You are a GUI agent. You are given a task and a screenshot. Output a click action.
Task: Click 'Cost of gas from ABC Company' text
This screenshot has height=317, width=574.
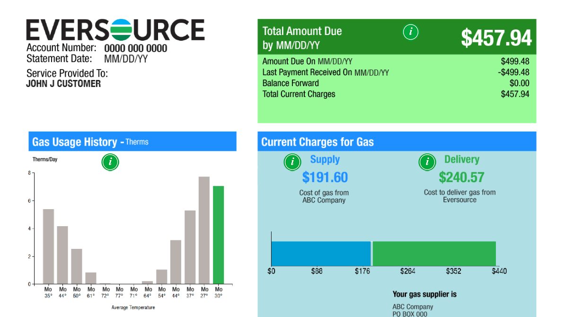324,196
